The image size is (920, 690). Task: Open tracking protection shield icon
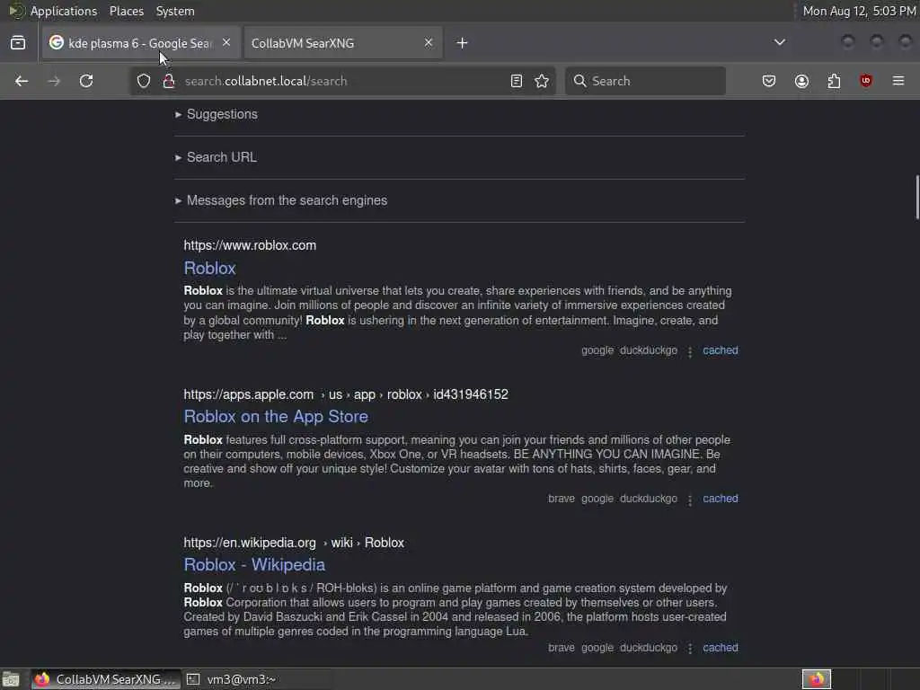click(x=144, y=81)
